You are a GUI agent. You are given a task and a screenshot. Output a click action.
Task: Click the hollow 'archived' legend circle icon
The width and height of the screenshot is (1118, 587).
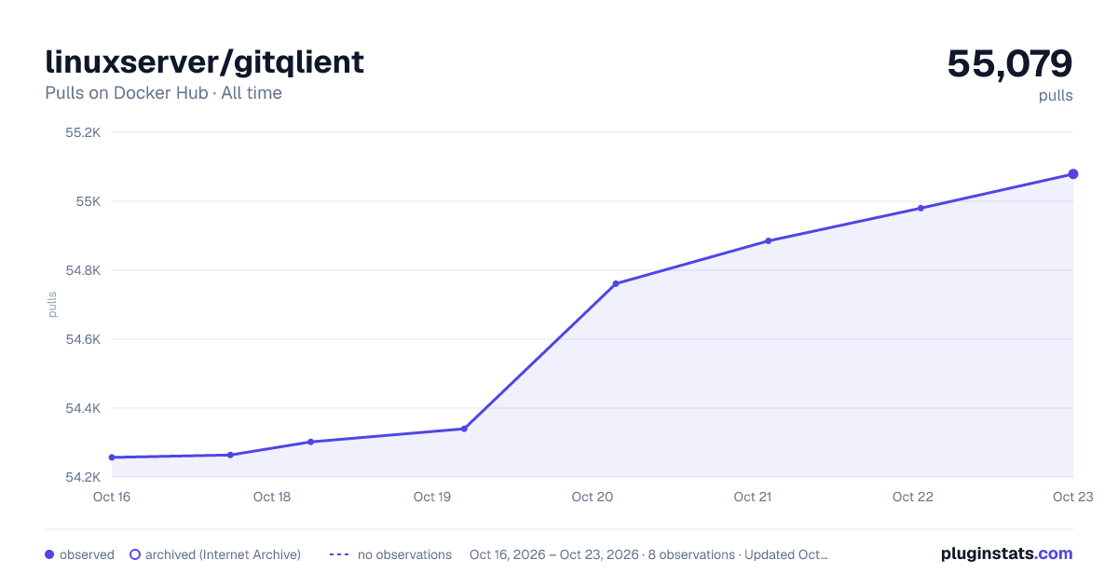135,554
